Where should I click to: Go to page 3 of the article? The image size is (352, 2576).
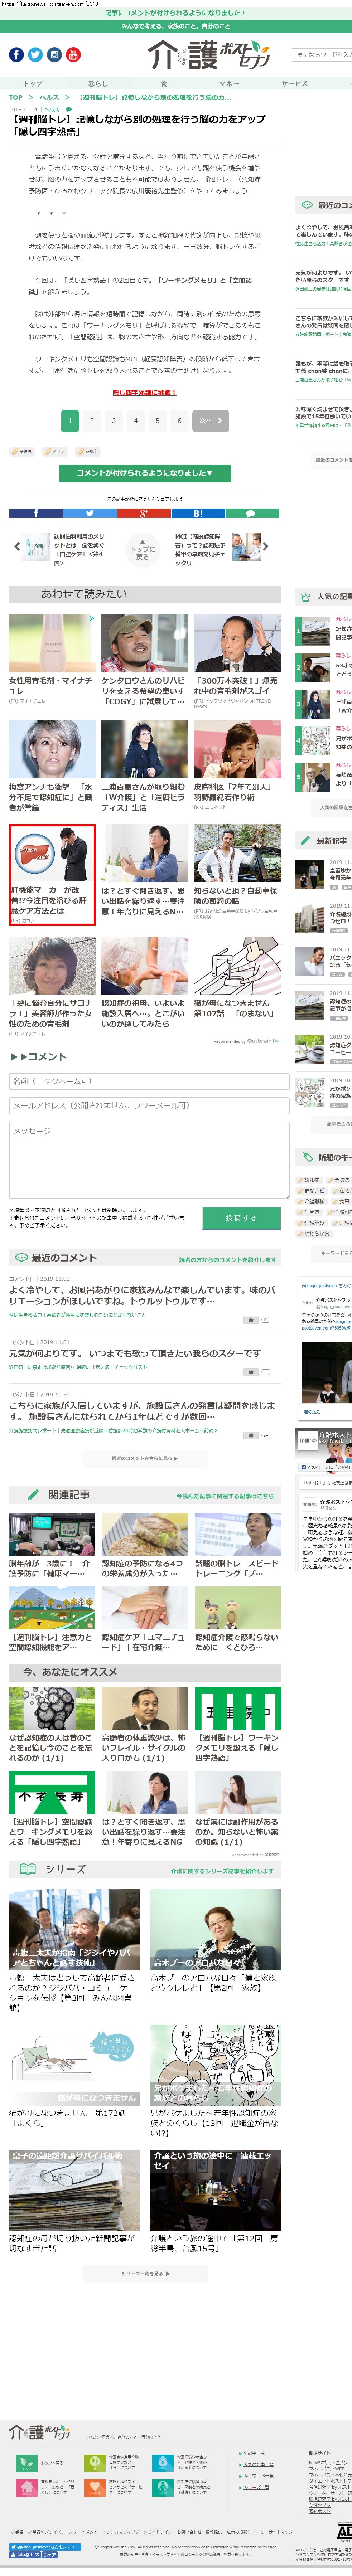click(x=113, y=421)
